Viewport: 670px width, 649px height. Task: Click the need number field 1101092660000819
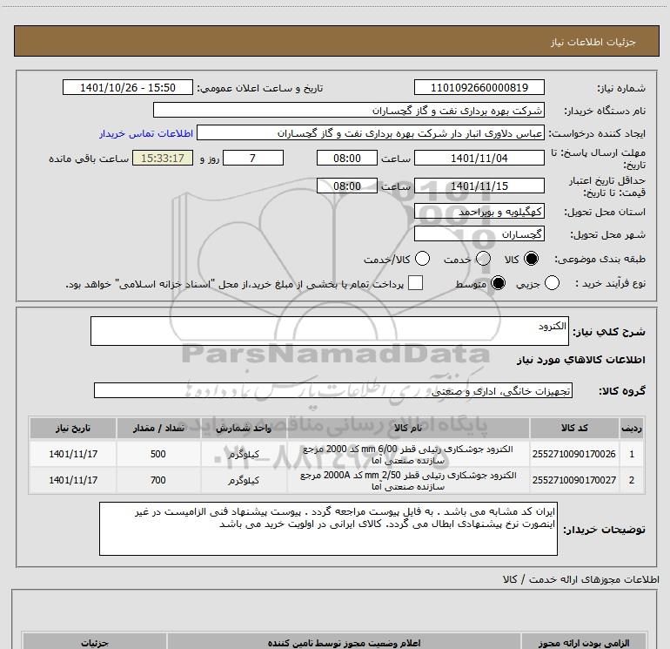click(x=479, y=88)
